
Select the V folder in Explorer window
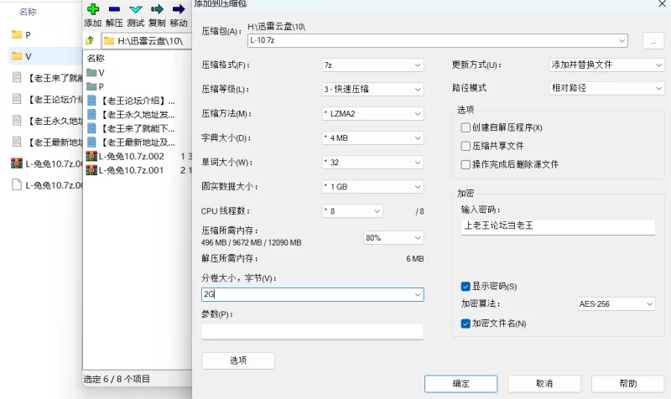tap(44, 56)
